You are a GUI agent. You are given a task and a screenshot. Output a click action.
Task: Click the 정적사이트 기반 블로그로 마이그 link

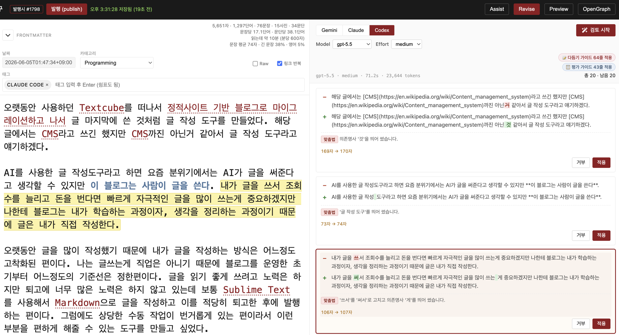[x=232, y=107]
